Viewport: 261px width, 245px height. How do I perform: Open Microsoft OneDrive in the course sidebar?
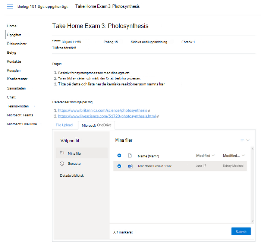(22, 124)
